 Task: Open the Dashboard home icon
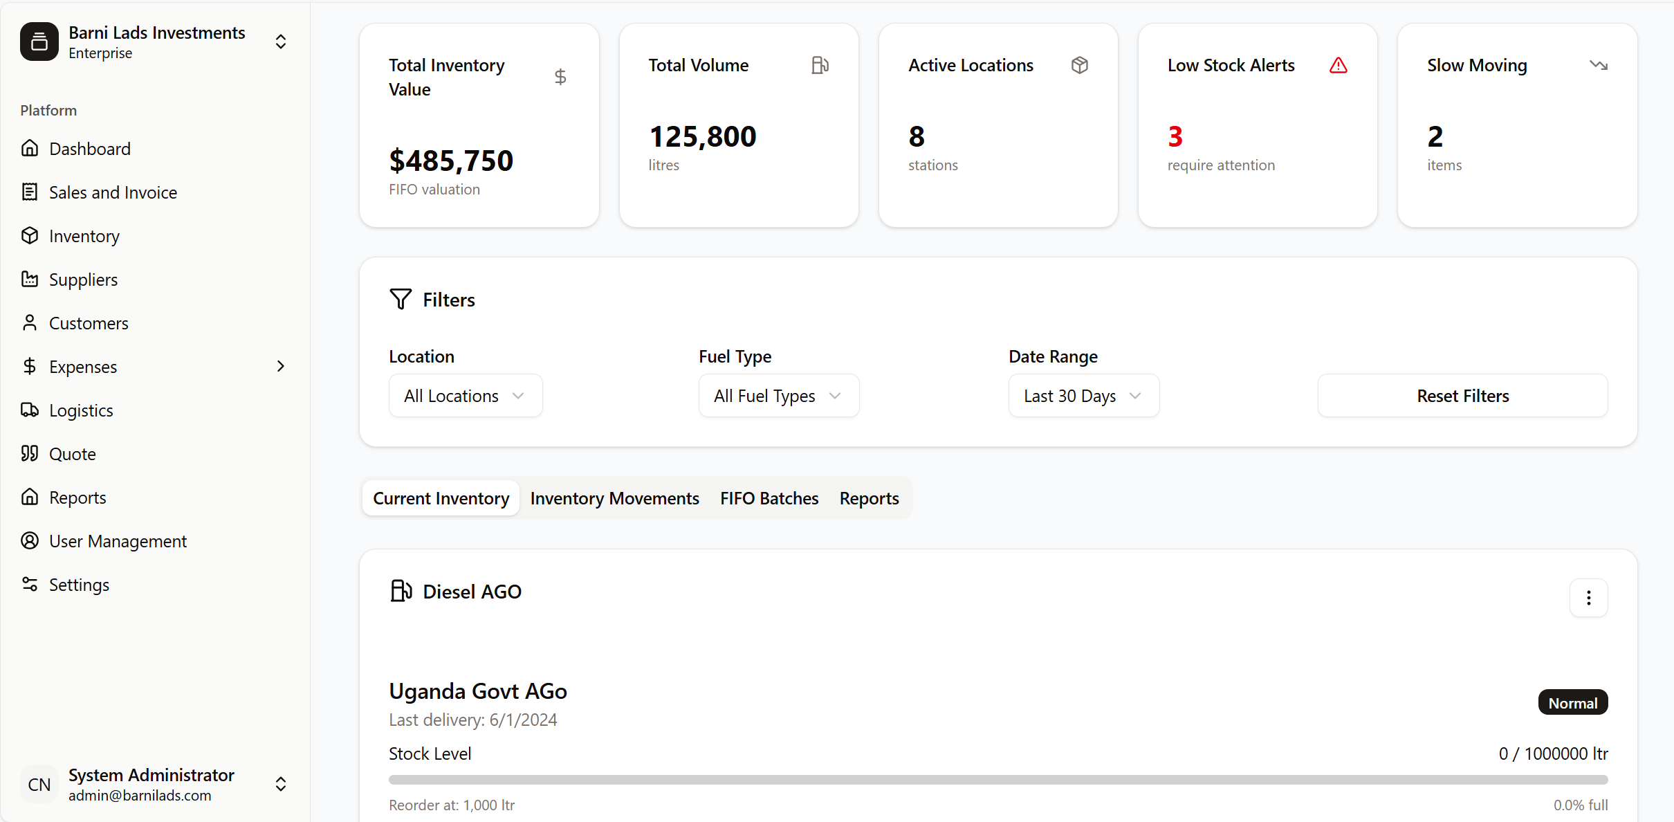pos(30,148)
